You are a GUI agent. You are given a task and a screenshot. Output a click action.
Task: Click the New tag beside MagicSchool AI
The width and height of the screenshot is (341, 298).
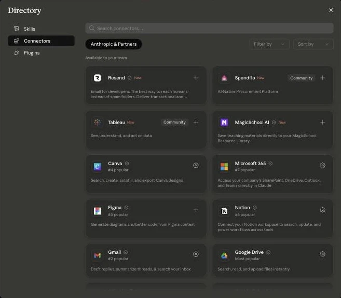(282, 123)
